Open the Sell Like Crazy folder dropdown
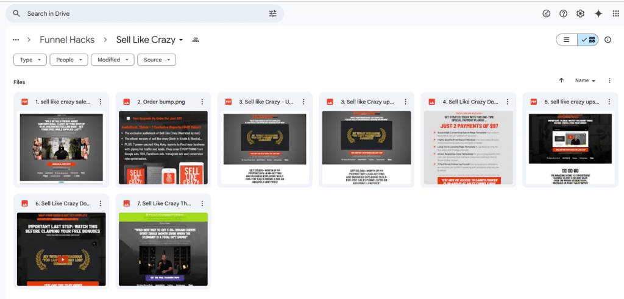The height and width of the screenshot is (299, 624). [x=150, y=40]
